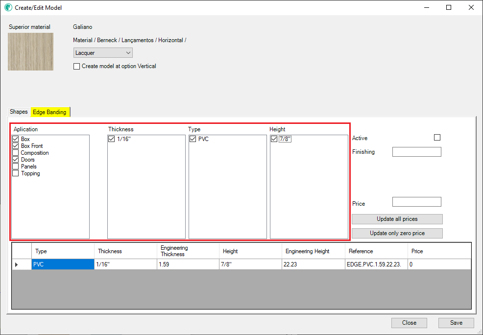Toggle the 7/8" height checkbox

274,139
